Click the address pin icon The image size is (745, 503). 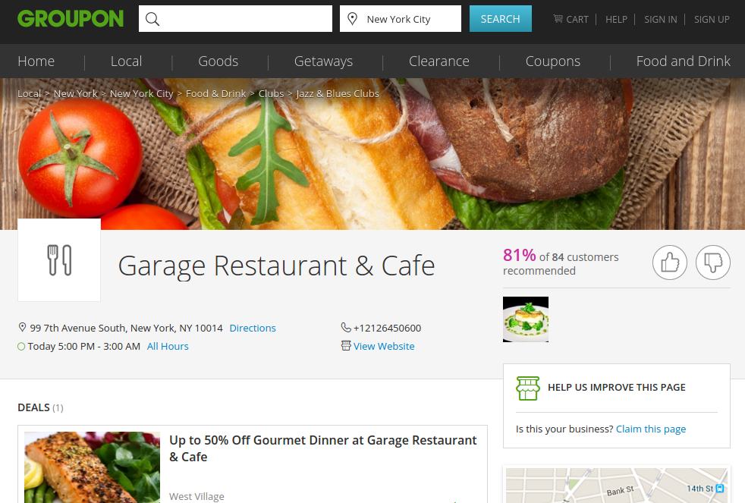22,327
